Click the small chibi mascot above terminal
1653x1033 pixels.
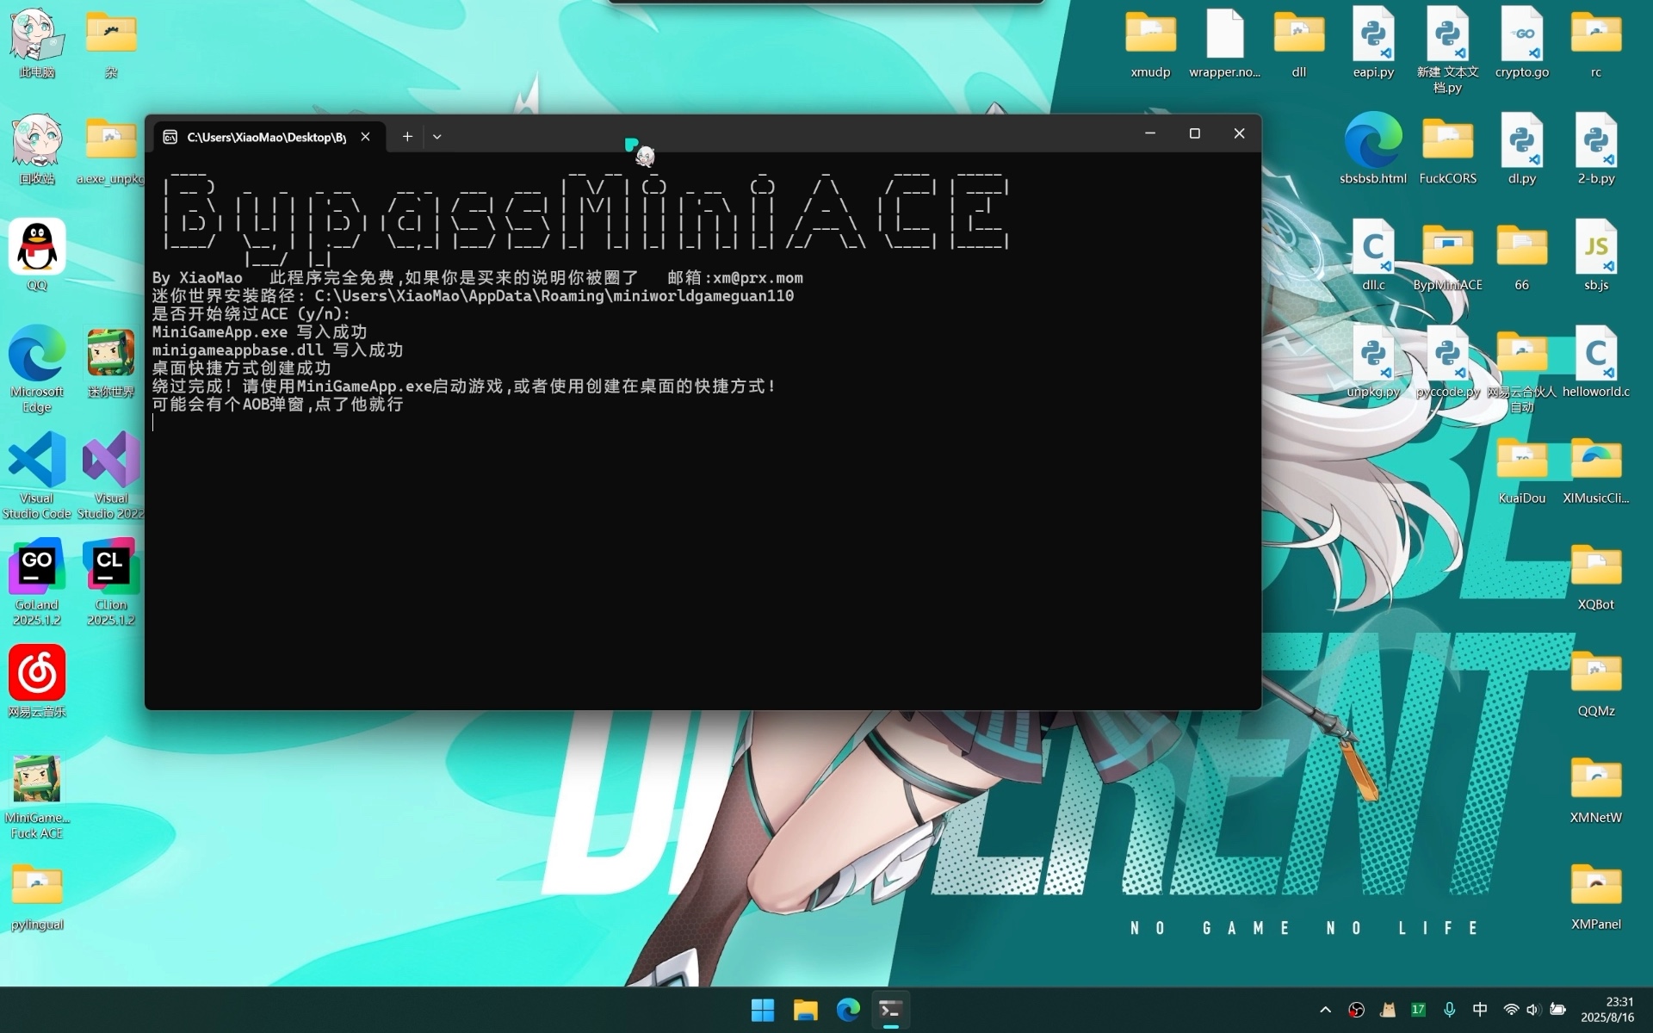pos(645,156)
